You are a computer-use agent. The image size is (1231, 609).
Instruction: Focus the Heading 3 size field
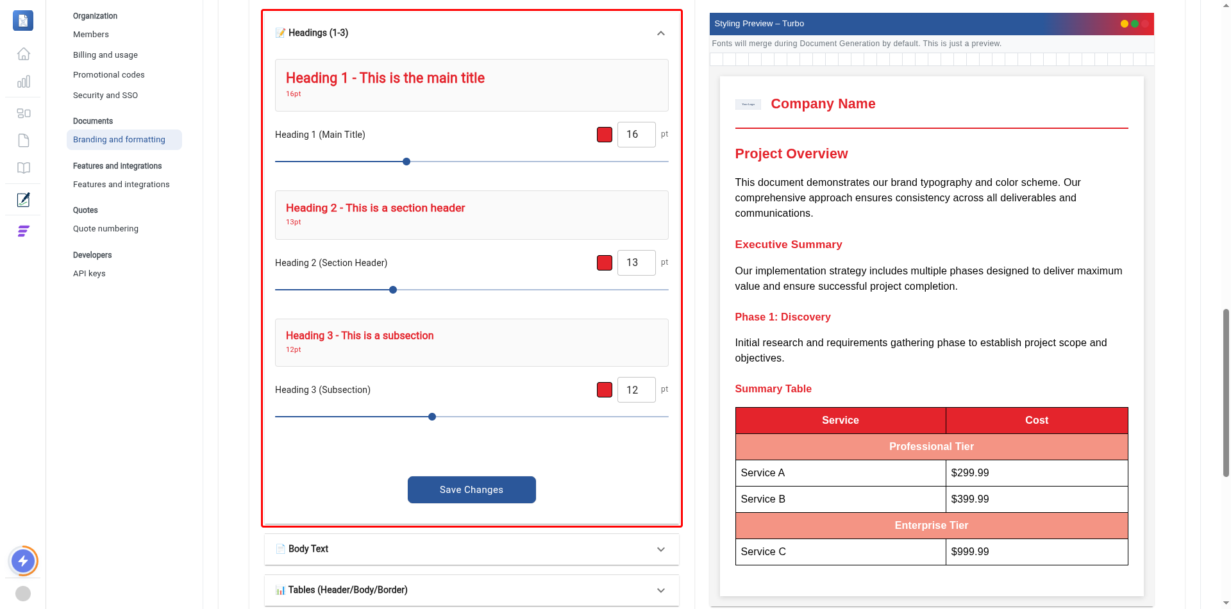click(x=636, y=390)
